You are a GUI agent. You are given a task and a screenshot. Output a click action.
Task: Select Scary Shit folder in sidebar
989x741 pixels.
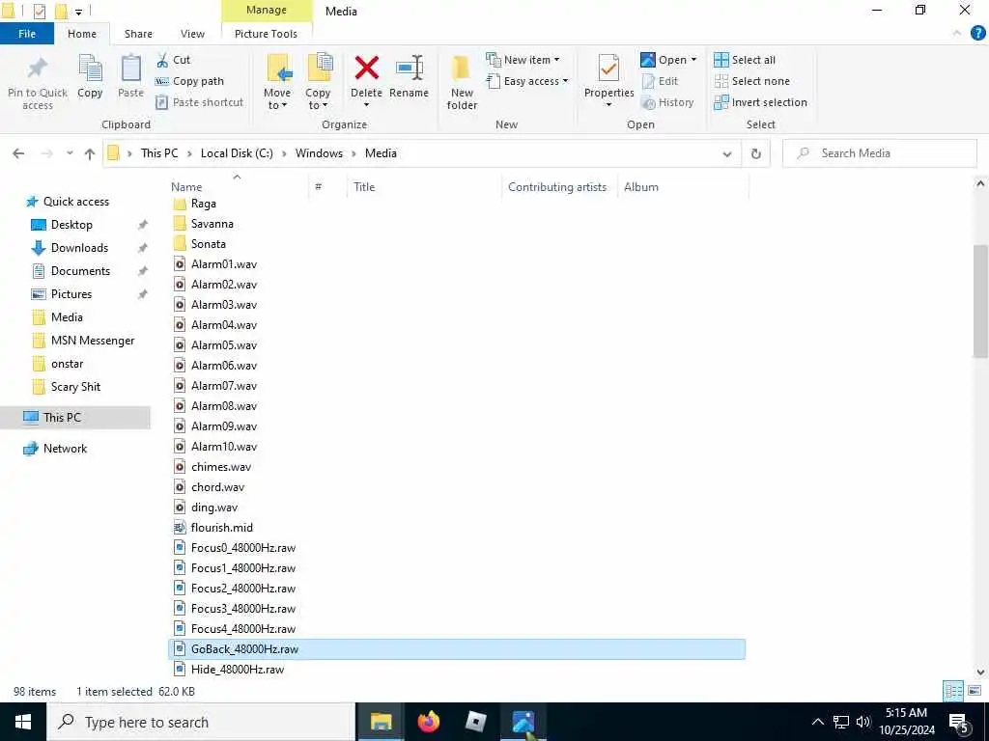point(75,387)
